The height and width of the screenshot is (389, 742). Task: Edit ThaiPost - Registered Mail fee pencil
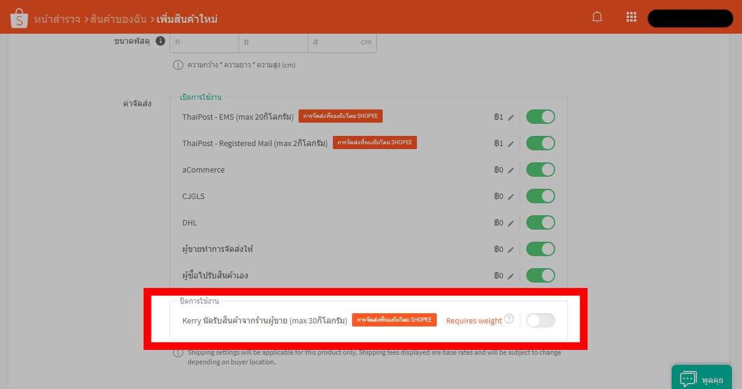(511, 144)
